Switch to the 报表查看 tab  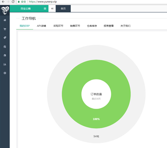click(x=108, y=26)
